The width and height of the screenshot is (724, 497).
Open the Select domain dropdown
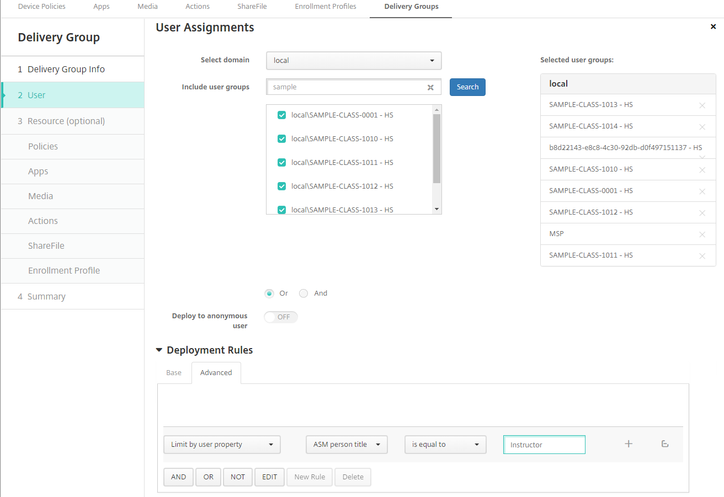click(x=354, y=61)
